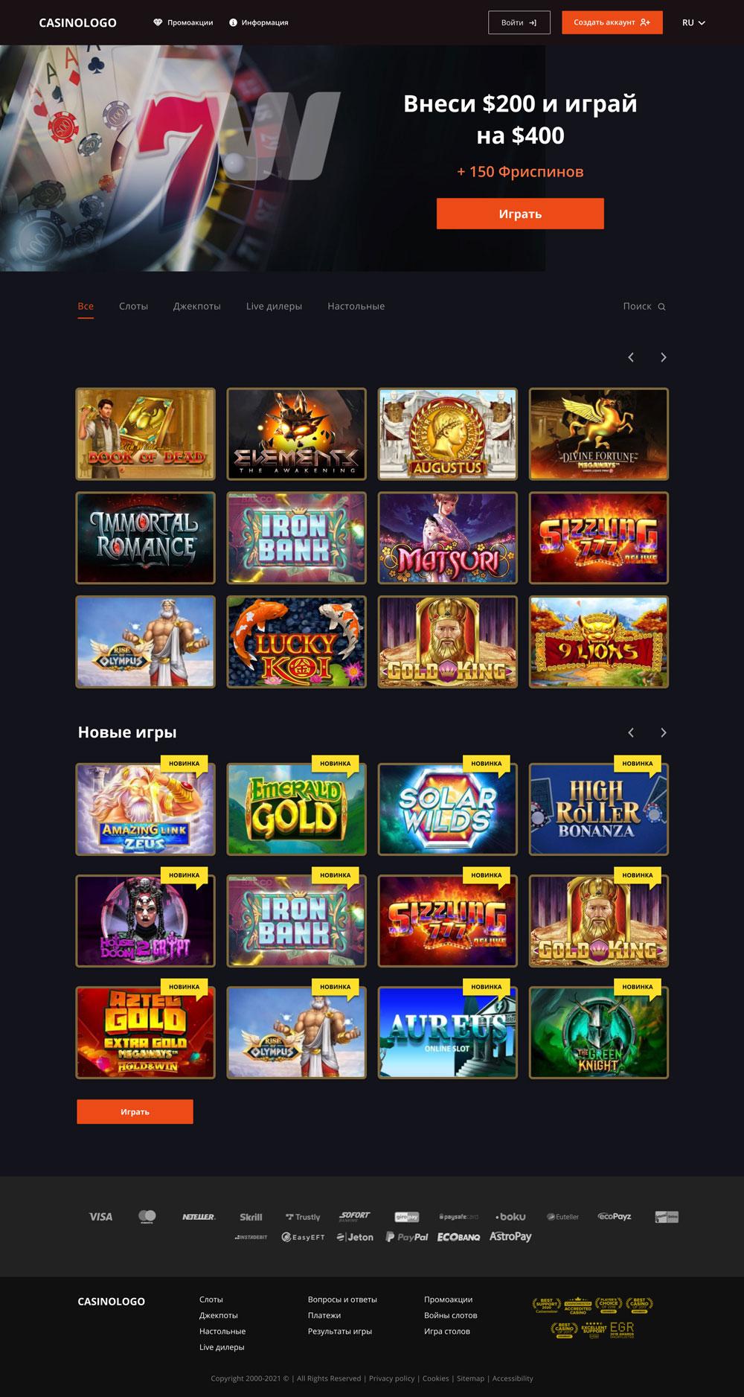
Task: Click the Создать аккаунт button
Action: coord(612,22)
